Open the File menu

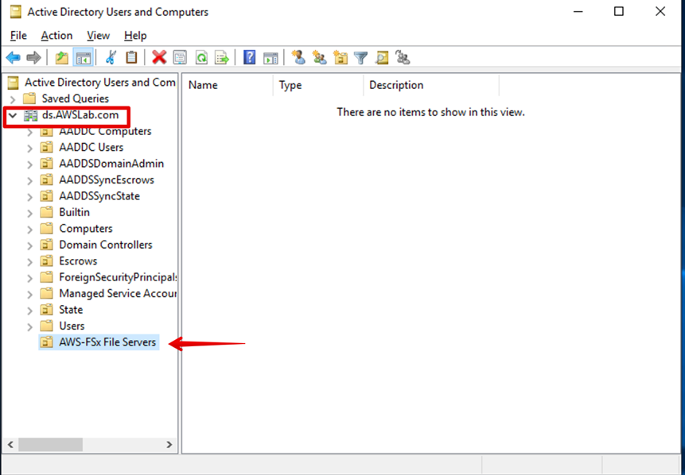18,35
